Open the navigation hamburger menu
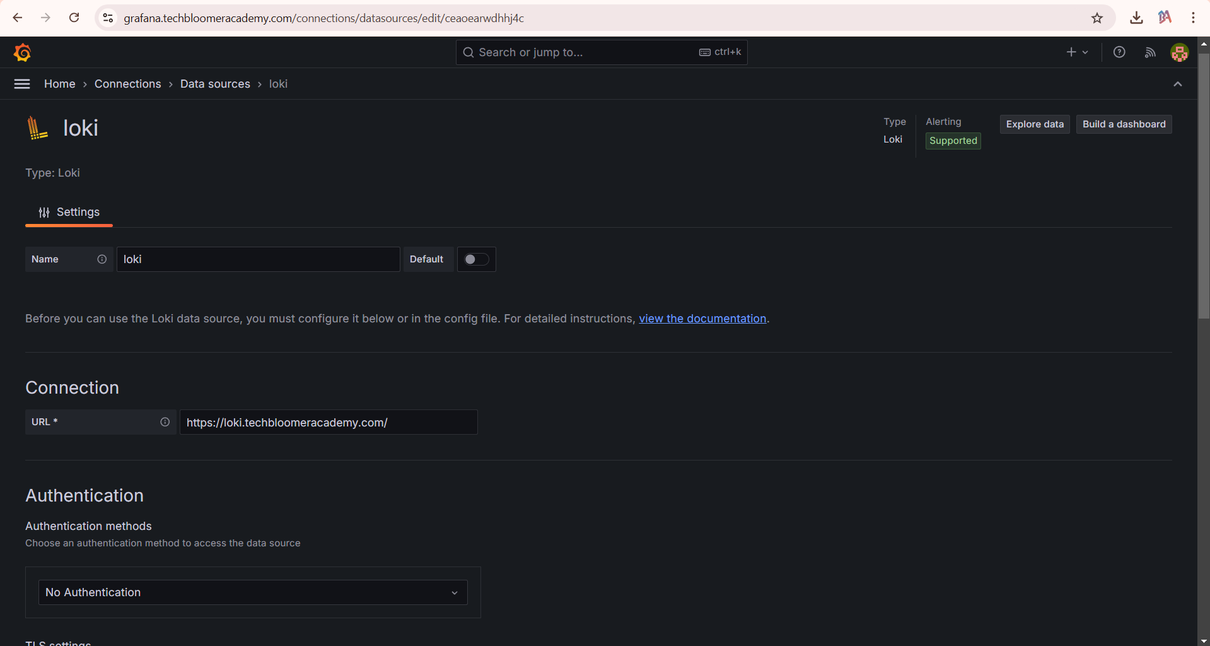This screenshot has height=646, width=1210. pyautogui.click(x=22, y=83)
